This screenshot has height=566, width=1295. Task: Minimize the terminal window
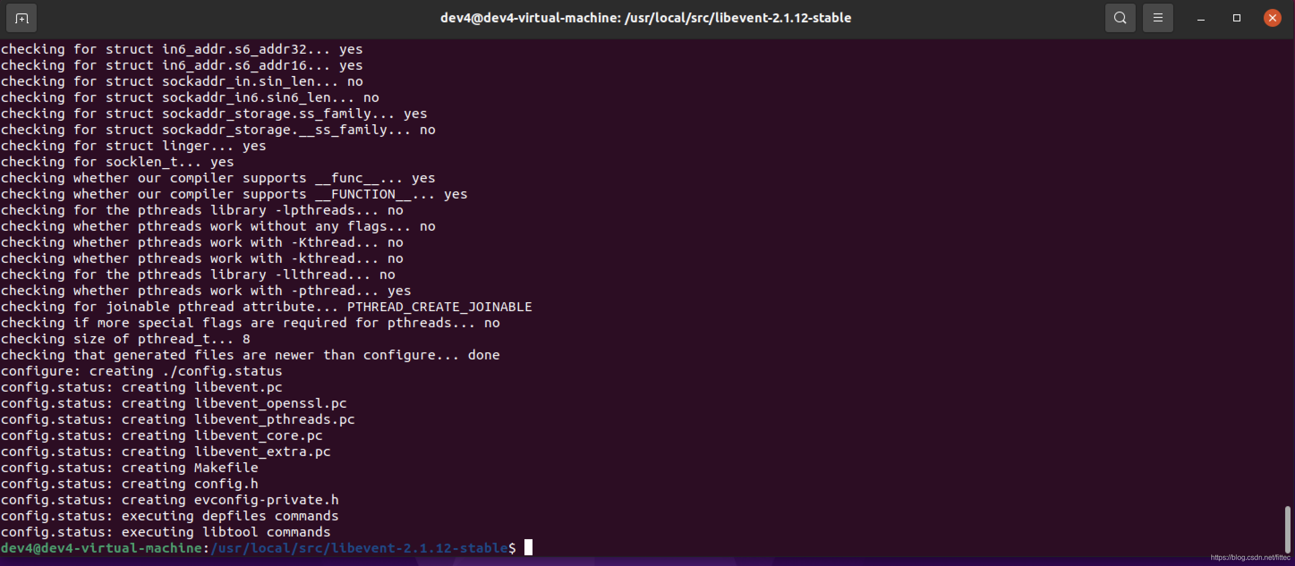1201,19
